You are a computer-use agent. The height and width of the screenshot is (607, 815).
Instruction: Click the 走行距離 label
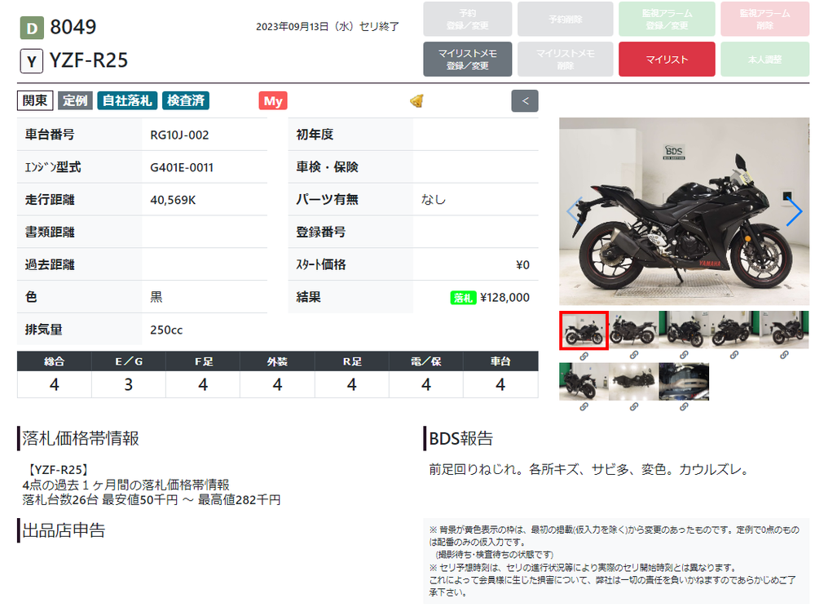[50, 200]
